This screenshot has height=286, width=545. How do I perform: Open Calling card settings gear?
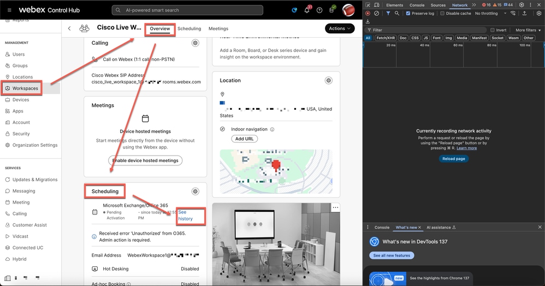[196, 43]
